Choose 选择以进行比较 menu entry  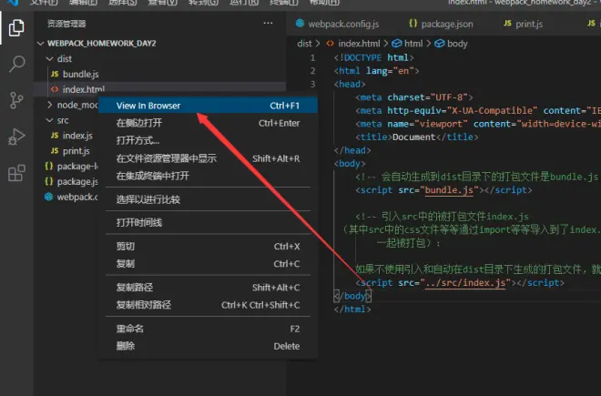(x=208, y=199)
